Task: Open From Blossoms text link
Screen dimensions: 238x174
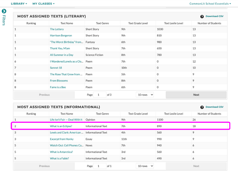Action: [x=59, y=81]
